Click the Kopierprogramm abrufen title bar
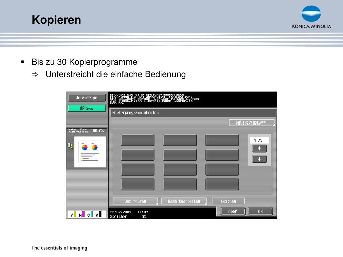This screenshot has width=343, height=257. pos(193,113)
